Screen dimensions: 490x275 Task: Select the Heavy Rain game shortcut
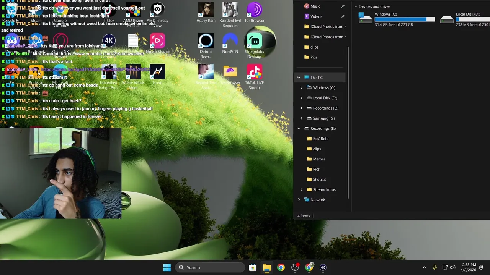206,13
